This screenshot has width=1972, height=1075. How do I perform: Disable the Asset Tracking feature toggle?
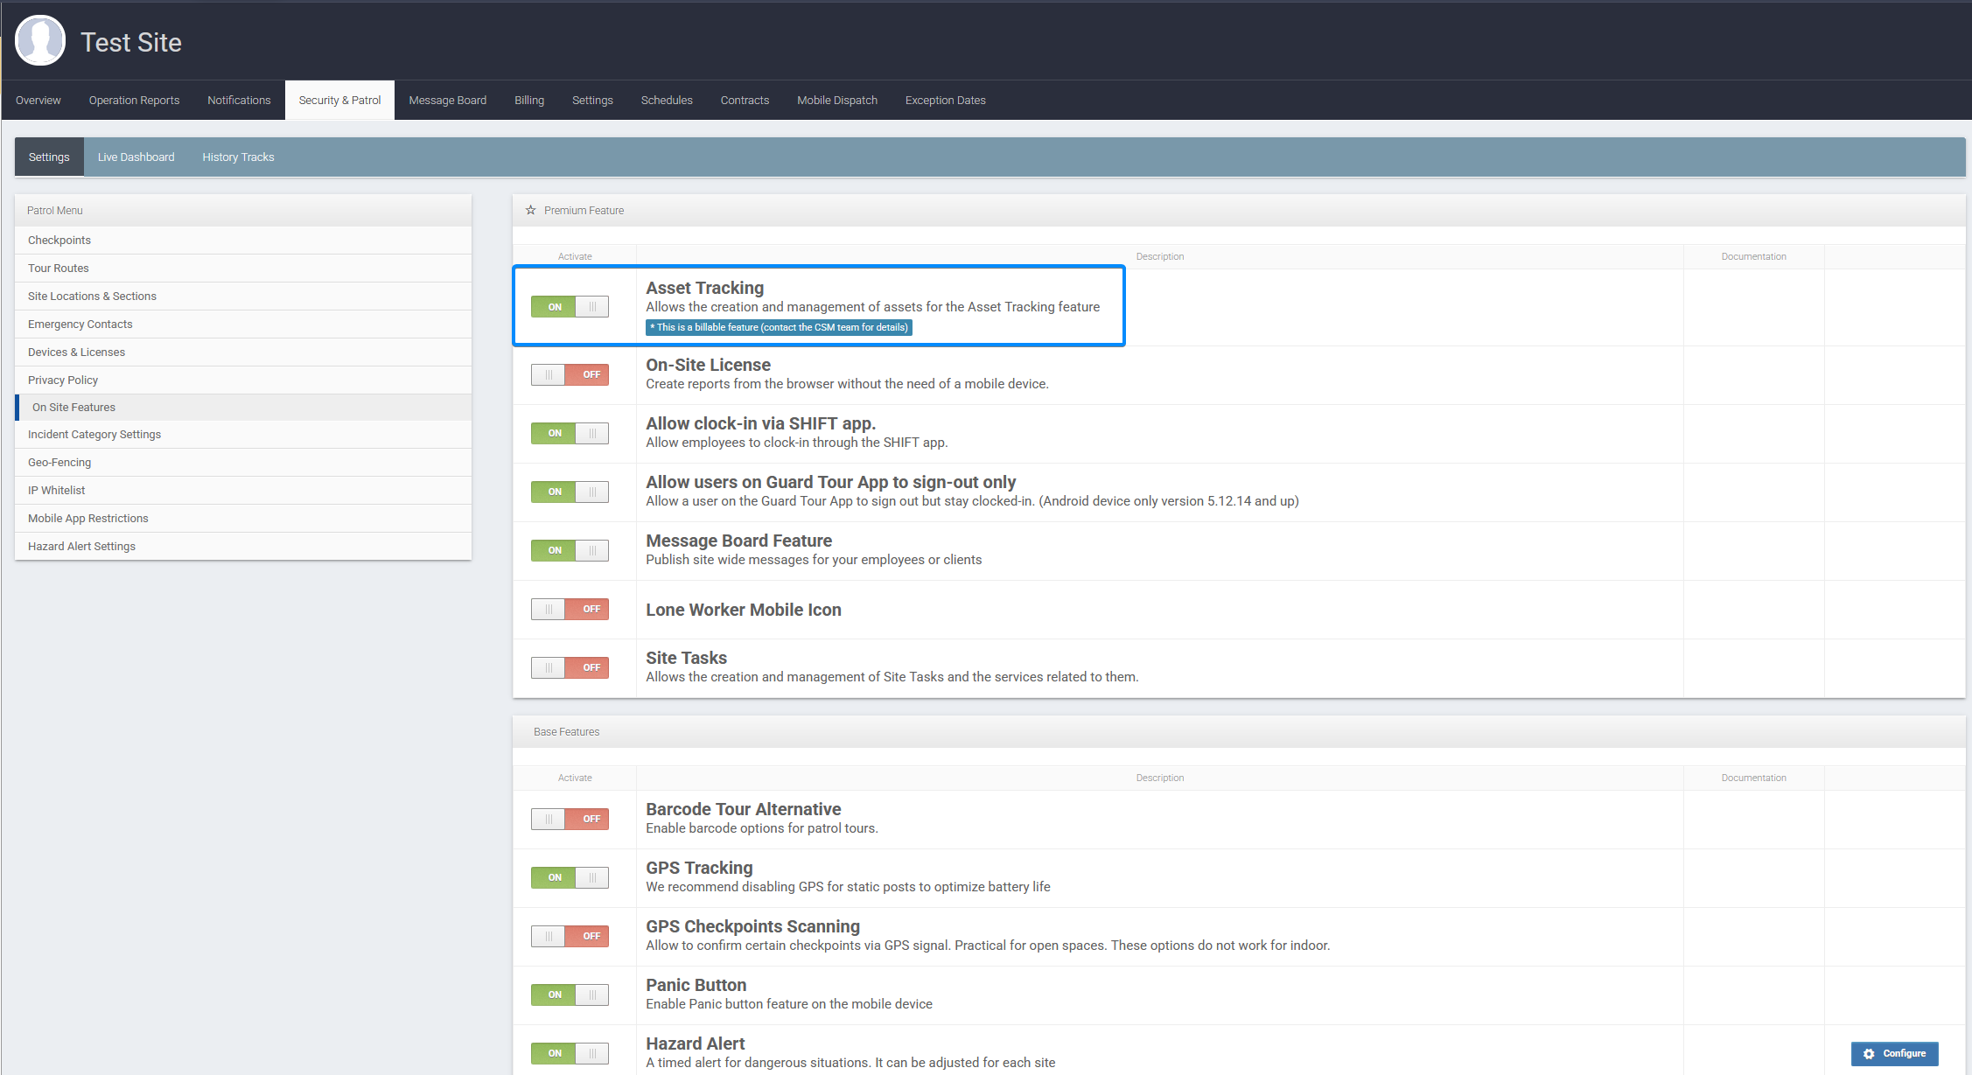pos(570,306)
